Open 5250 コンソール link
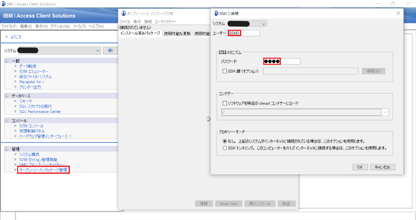Screen dimensions: 416x220 [x=31, y=126]
